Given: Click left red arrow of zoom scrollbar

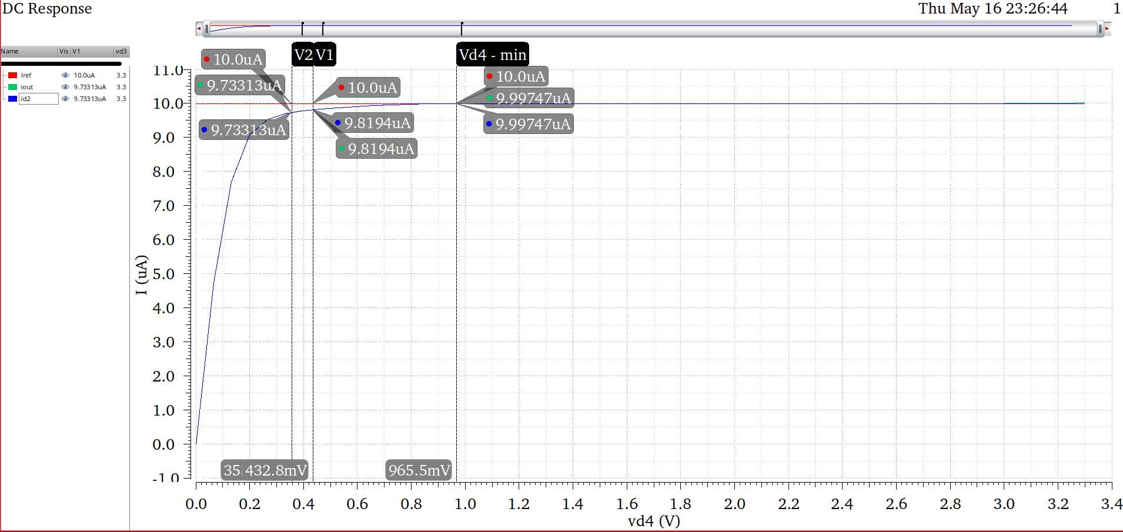Looking at the screenshot, I should click(x=199, y=28).
